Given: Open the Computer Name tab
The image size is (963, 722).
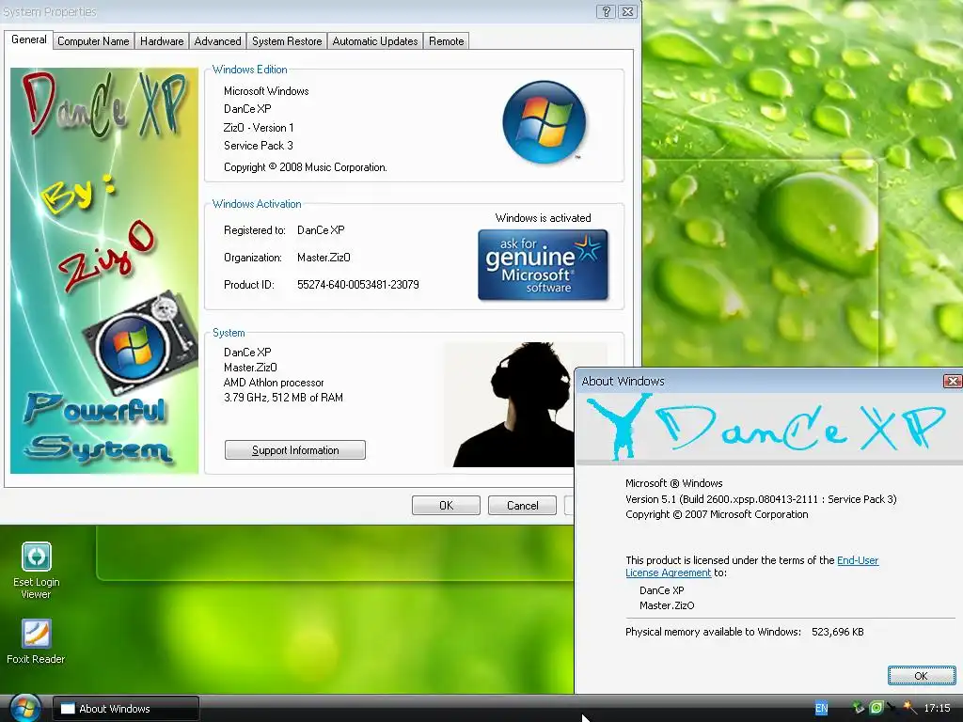Looking at the screenshot, I should click(93, 41).
